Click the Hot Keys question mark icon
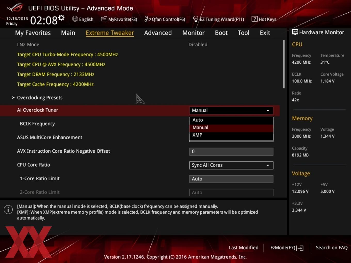 click(254, 19)
